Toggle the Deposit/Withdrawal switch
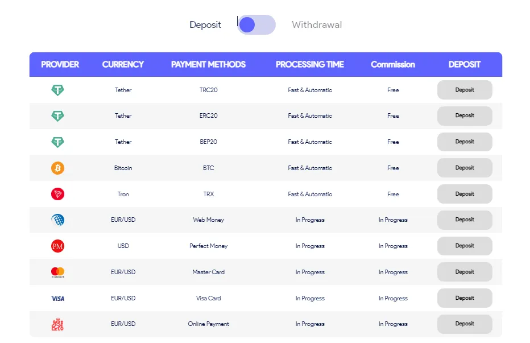Screen dimensions: 530x343 point(256,25)
